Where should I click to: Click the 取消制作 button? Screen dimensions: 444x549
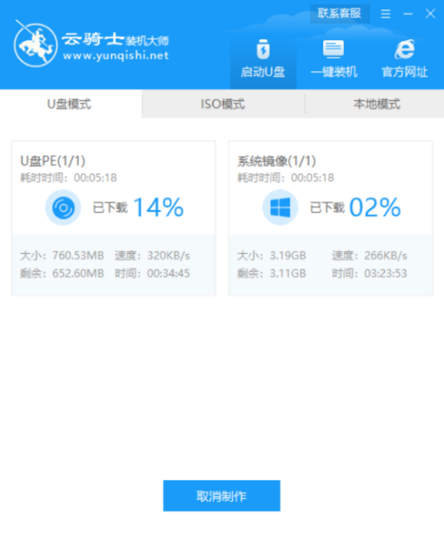[x=222, y=496]
